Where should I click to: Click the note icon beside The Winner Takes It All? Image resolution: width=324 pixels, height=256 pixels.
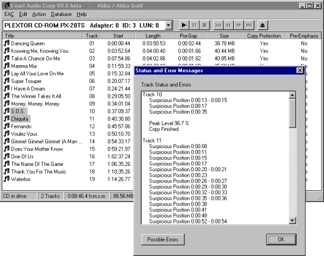click(x=7, y=96)
